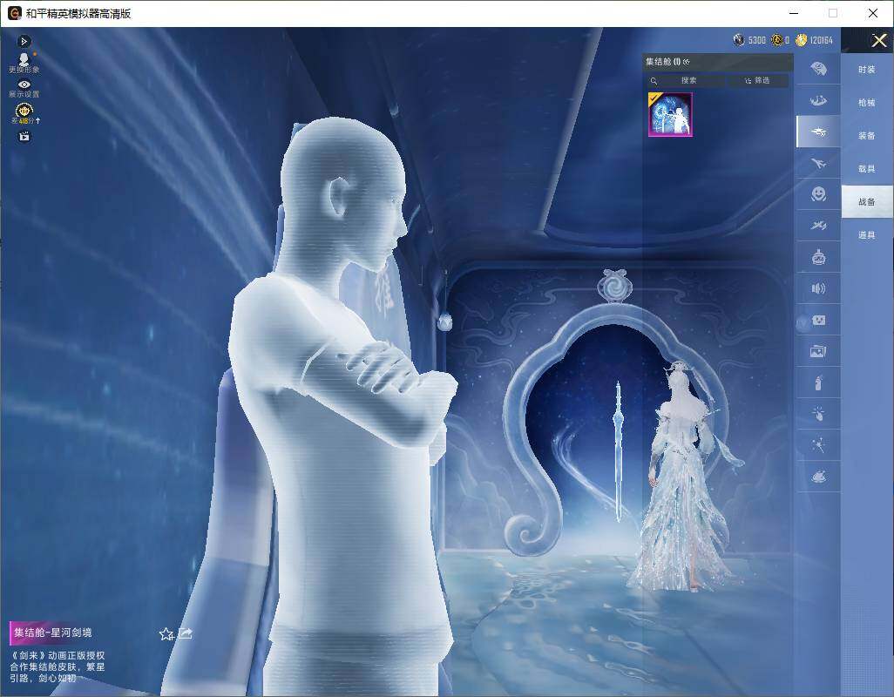Click the 集结舱-星河剑境 name label
This screenshot has width=894, height=697.
(x=53, y=633)
